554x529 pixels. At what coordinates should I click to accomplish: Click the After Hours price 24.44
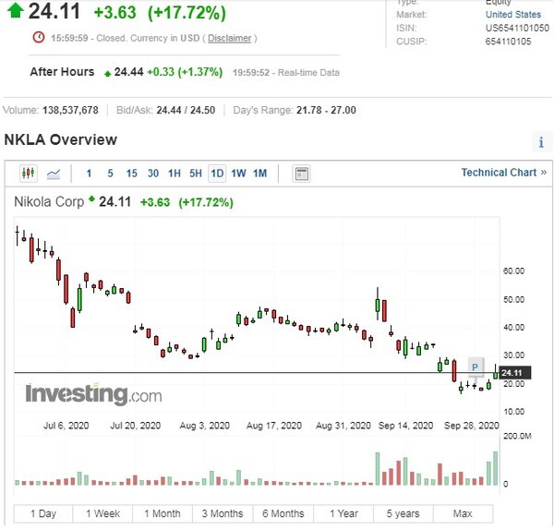128,72
